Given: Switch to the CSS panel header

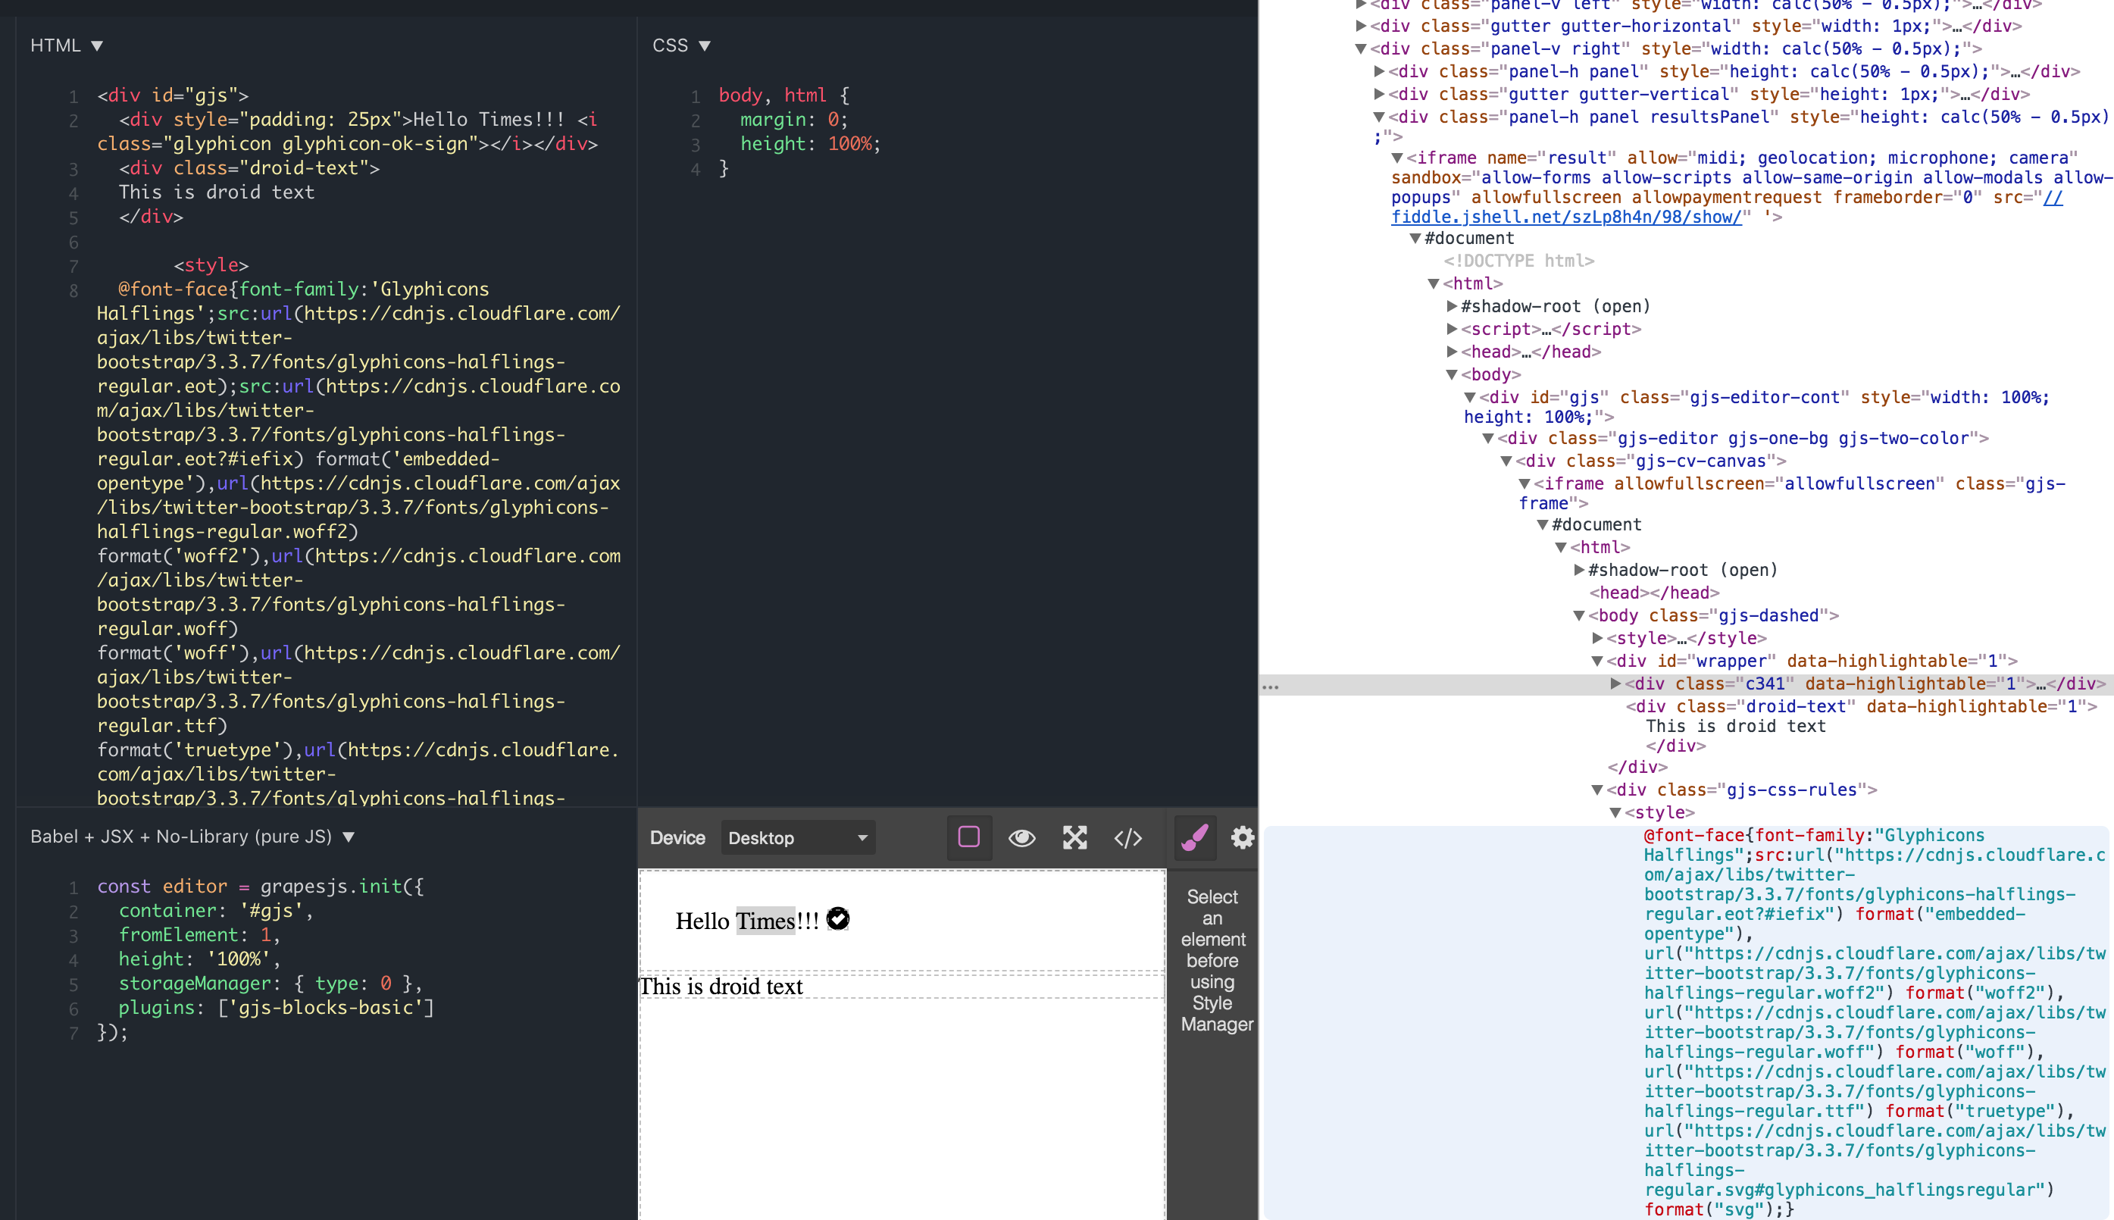Looking at the screenshot, I should pyautogui.click(x=673, y=45).
